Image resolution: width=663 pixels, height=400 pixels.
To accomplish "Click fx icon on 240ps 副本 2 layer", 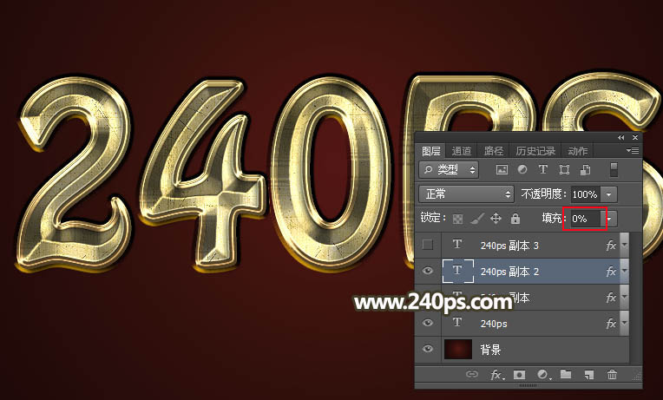I will pyautogui.click(x=611, y=272).
